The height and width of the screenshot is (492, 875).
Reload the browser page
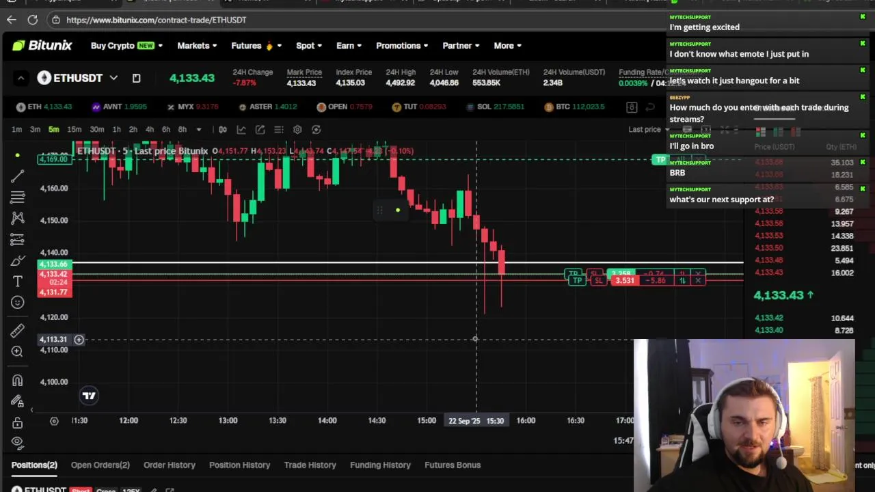coord(32,20)
